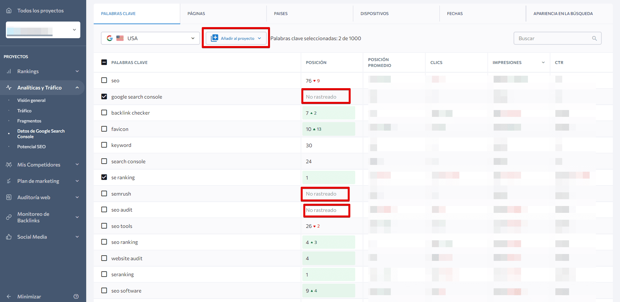
Task: Click the search magnifier icon in Buscar
Action: (x=594, y=38)
